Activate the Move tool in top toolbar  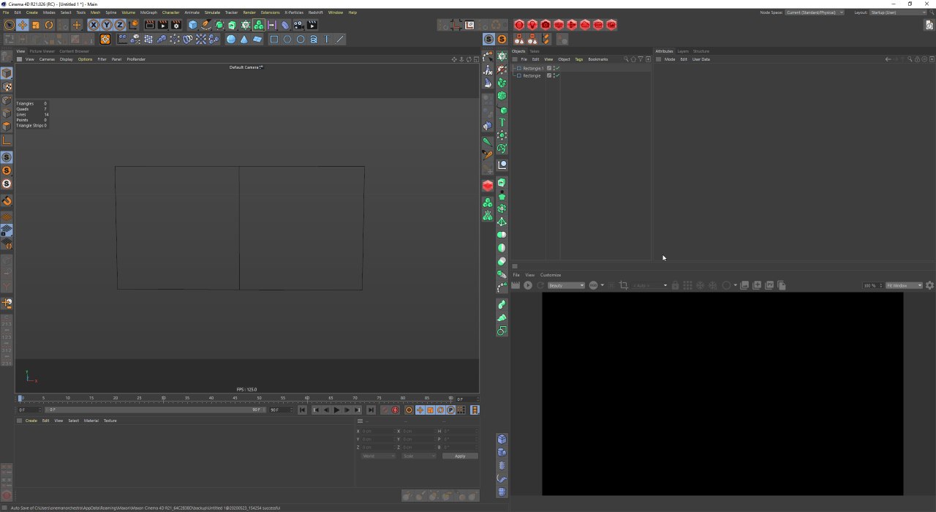click(23, 25)
